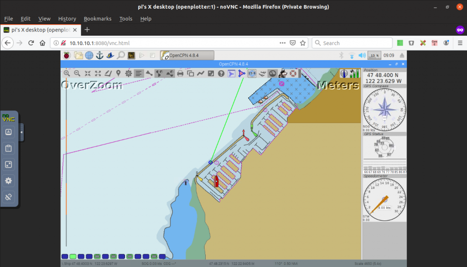This screenshot has width=467, height=267.
Task: Select the pi's X desktop browser tab
Action: point(41,30)
